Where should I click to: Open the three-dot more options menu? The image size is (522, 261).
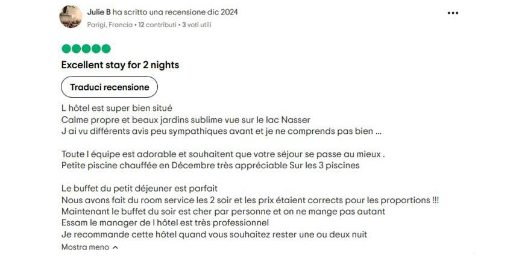(453, 13)
